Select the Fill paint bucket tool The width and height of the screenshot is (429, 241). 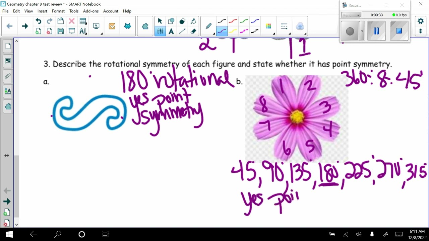193,21
